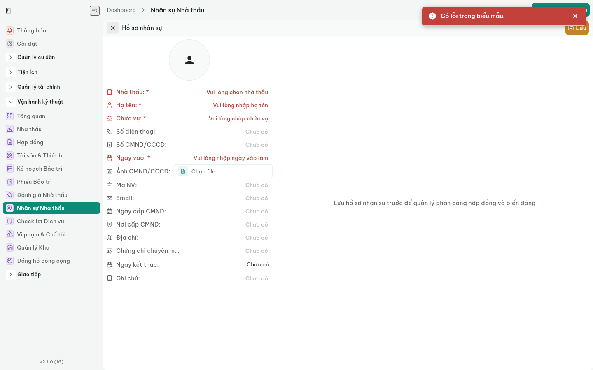Click the Checklist Dịch vụ icon

[x=10, y=221]
